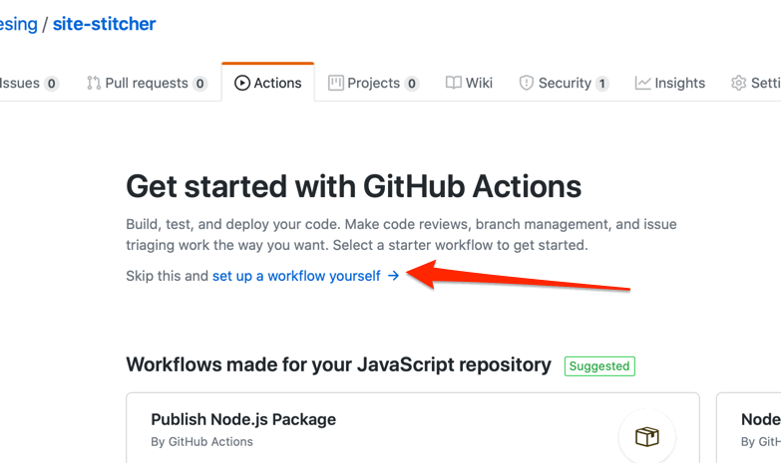
Task: Click the arrow after 'workflow yourself'
Action: pos(393,276)
